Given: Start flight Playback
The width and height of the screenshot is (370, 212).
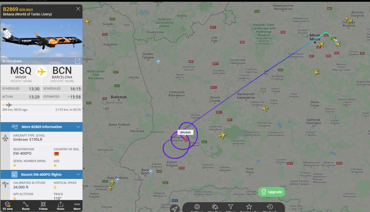Looking at the screenshot, I should pyautogui.click(x=270, y=207).
